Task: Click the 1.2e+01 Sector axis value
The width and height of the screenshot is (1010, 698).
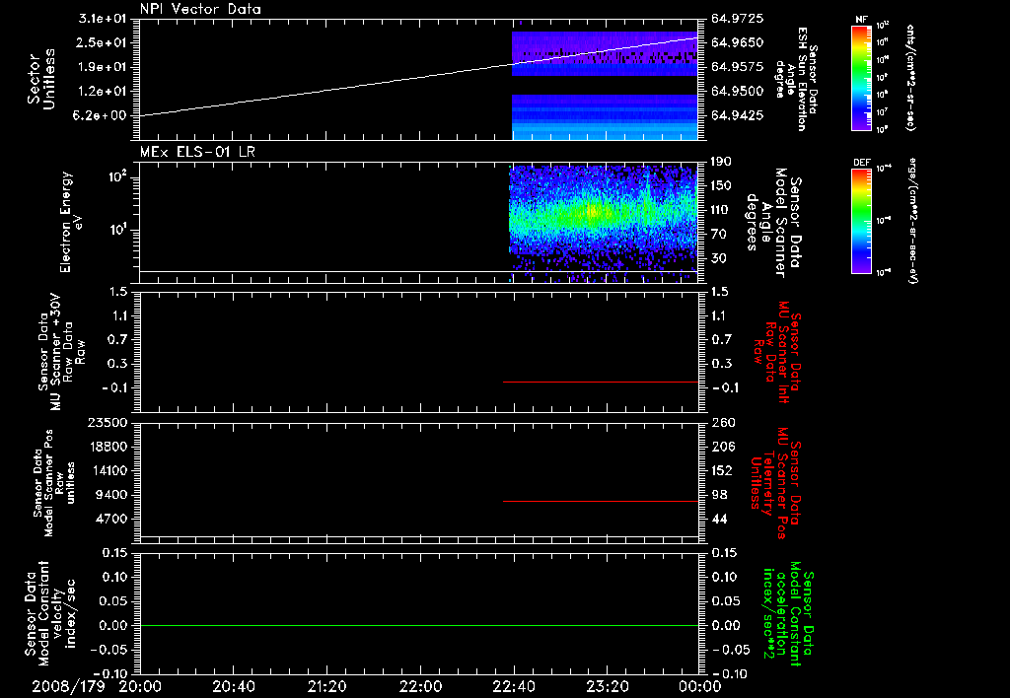Action: 103,92
